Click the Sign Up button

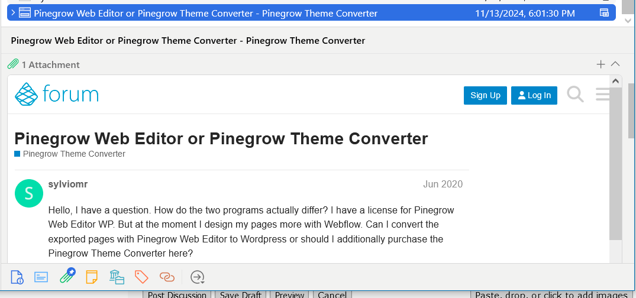click(485, 95)
